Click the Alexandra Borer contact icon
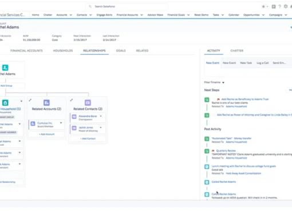The image size is (292, 211). 74,117
